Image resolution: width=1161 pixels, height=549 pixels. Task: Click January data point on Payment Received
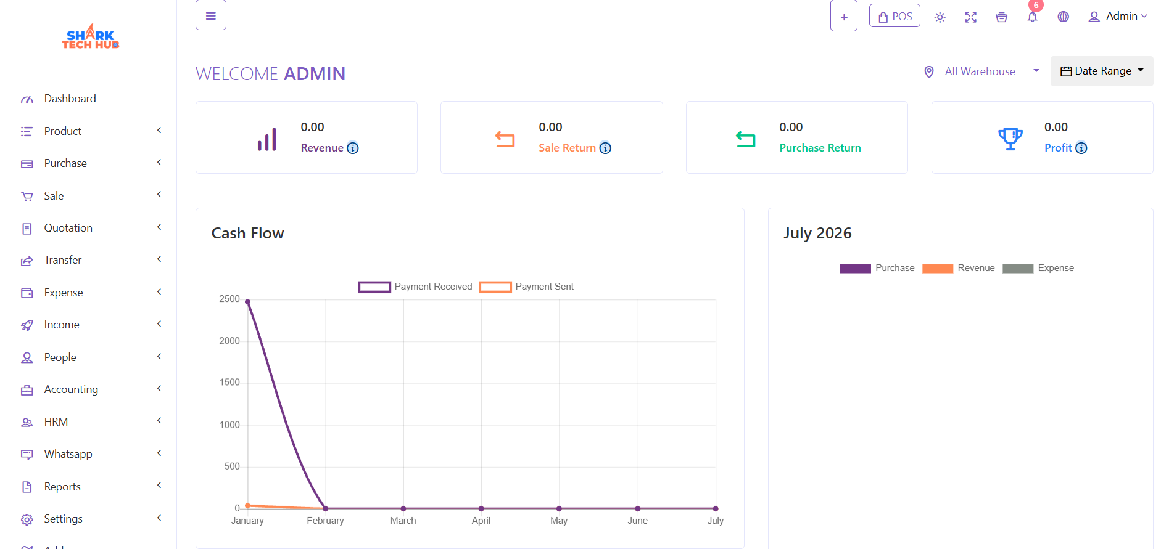pos(247,302)
